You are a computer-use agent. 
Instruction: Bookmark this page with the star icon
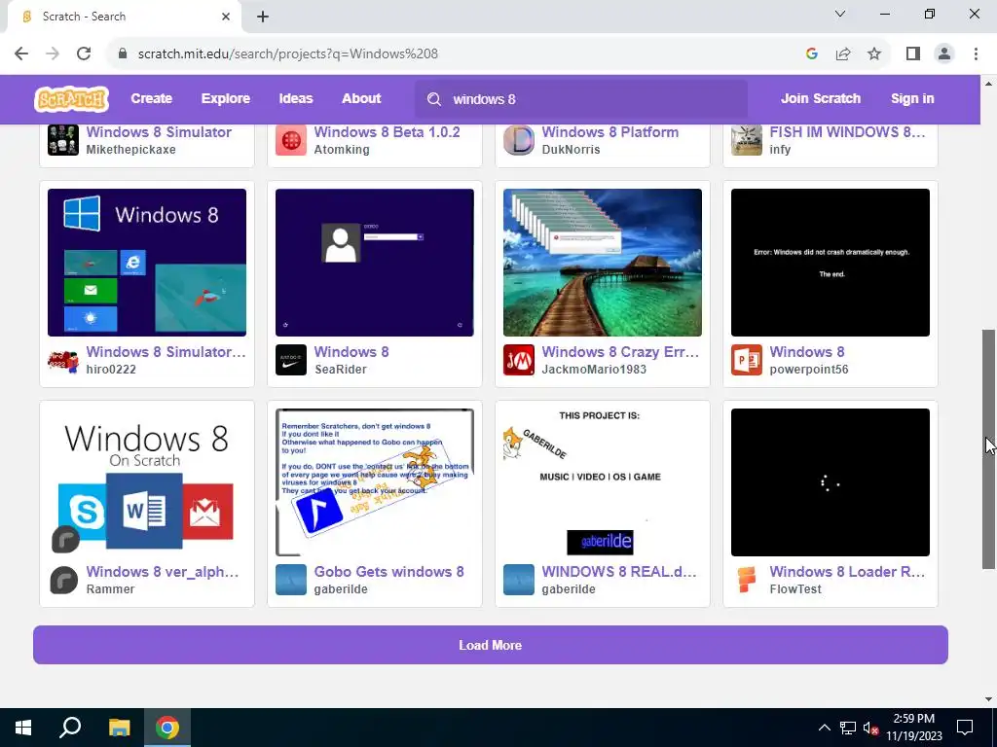coord(874,54)
